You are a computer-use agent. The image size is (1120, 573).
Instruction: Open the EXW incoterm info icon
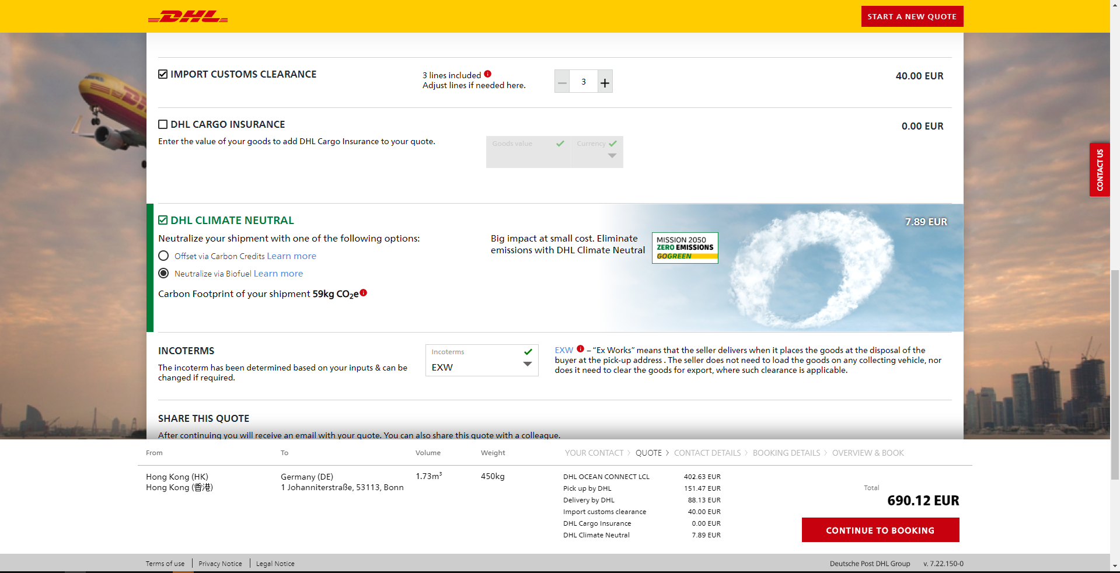(580, 348)
